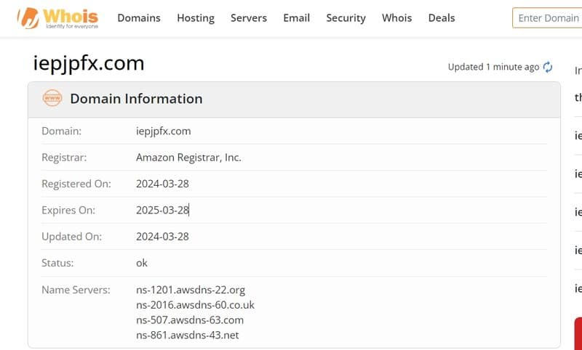582x350 pixels.
Task: Go to the Security menu
Action: 346,17
